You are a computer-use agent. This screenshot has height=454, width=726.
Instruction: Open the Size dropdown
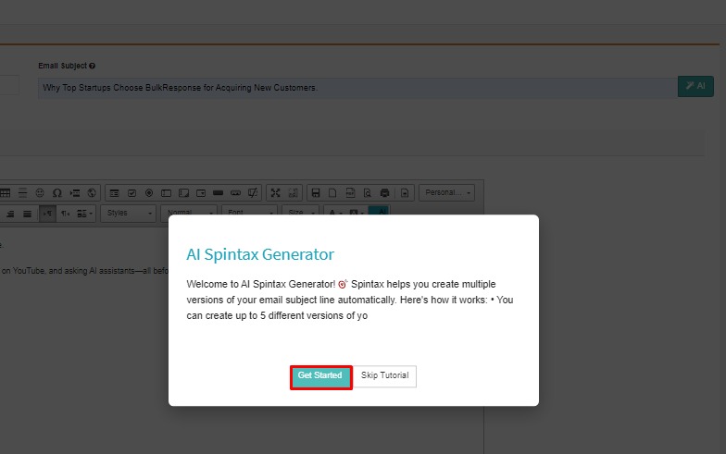pyautogui.click(x=299, y=213)
